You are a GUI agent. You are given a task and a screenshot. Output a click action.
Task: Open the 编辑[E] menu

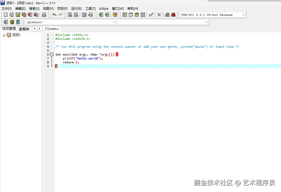pos(20,9)
